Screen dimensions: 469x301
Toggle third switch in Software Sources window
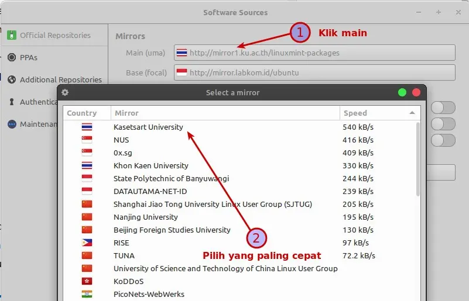[443, 140]
